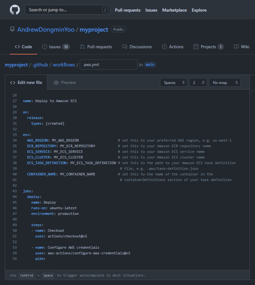Viewport: 255px width, 285px height.
Task: Open the indent size dropdown showing 2
Action: pos(198,82)
